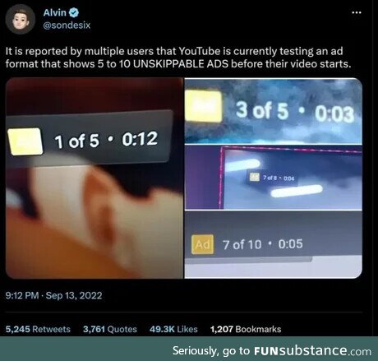View the 3,761 Quotes list
The width and height of the screenshot is (378, 361).
[x=110, y=329]
